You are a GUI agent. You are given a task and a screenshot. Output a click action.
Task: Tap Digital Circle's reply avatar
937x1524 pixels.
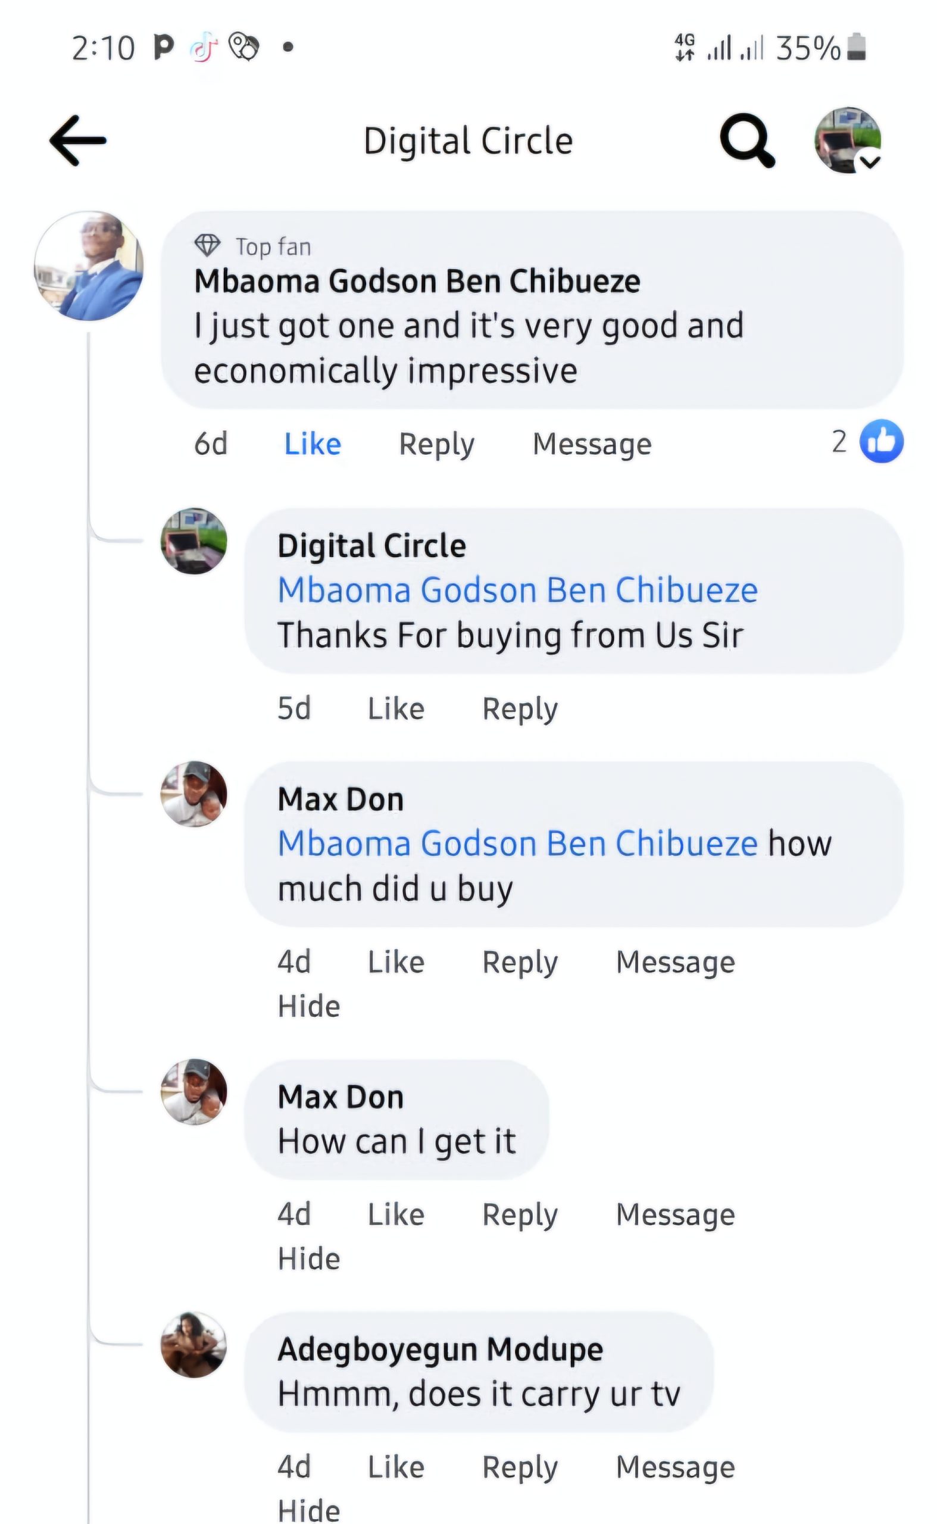coord(194,541)
